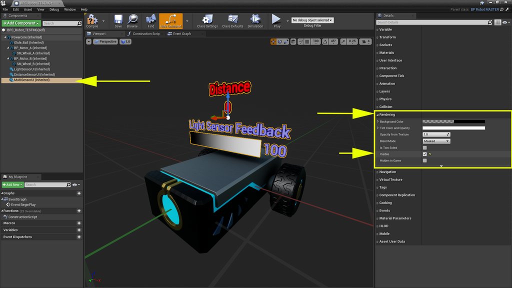
Task: Click surface snapping icon in viewport
Action: click(300, 41)
